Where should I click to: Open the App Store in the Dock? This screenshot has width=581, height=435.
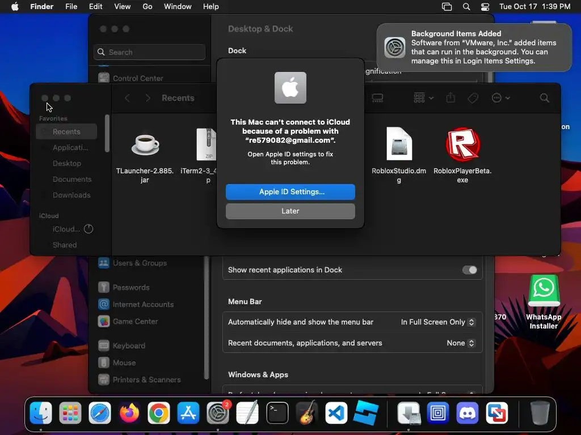click(188, 412)
